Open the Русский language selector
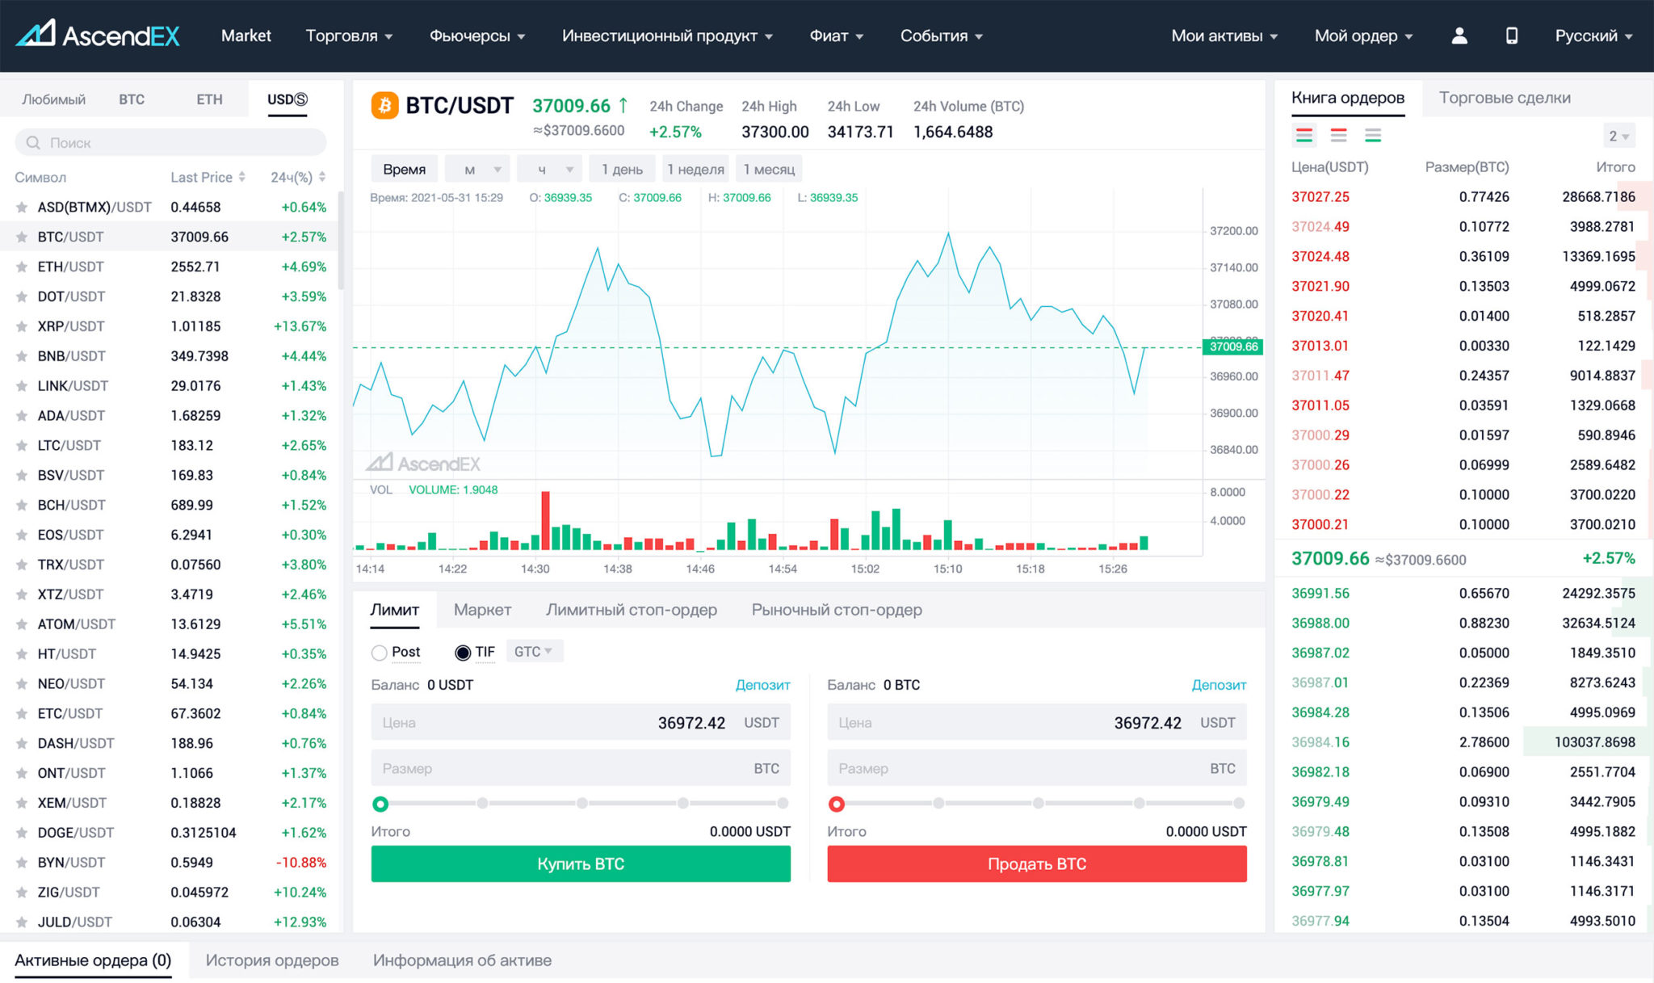 pos(1593,36)
